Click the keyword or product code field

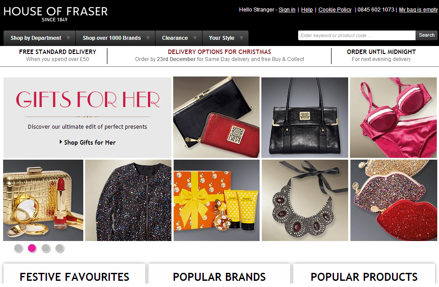(357, 35)
